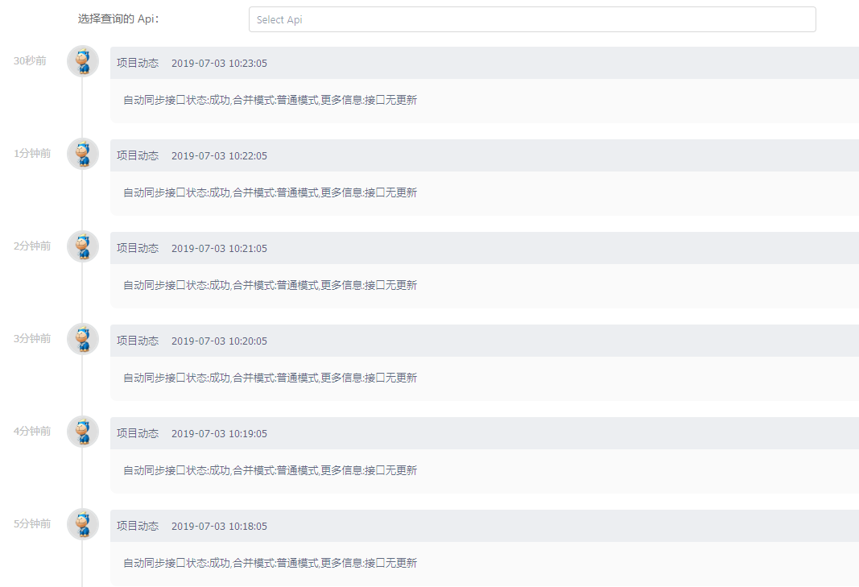The image size is (859, 587).
Task: Click the avatar beside the 1分钟前 entry
Action: point(83,153)
